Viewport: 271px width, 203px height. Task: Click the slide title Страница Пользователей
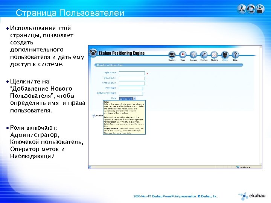70,13
